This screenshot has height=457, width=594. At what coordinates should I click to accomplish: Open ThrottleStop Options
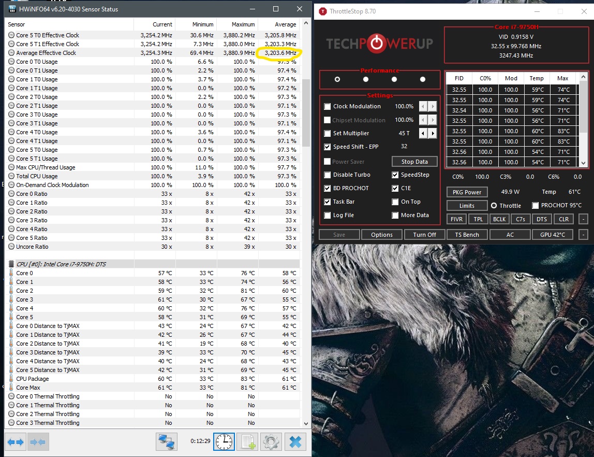pyautogui.click(x=382, y=235)
